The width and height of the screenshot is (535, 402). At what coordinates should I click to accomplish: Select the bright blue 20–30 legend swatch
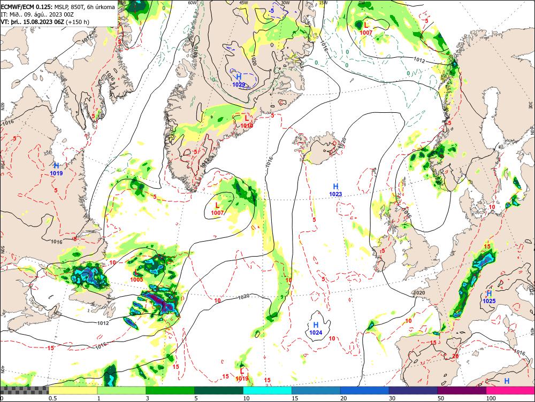[364, 390]
